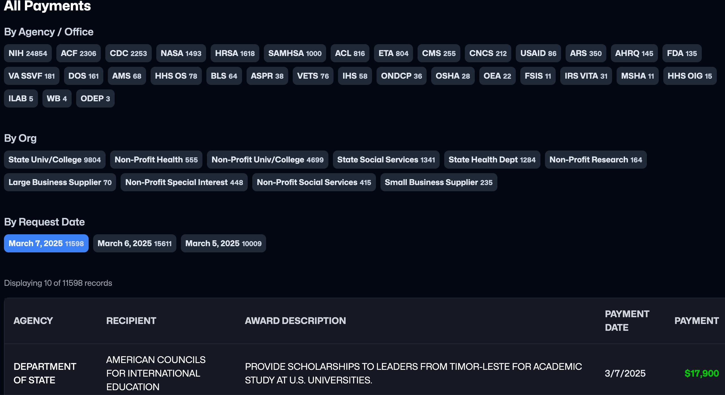This screenshot has height=395, width=725.
Task: Select HRSA 1618 agency chip
Action: [235, 53]
